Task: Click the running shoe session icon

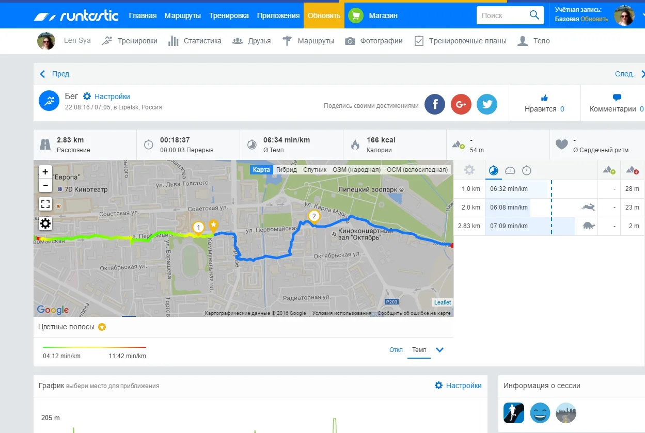Action: pyautogui.click(x=514, y=413)
